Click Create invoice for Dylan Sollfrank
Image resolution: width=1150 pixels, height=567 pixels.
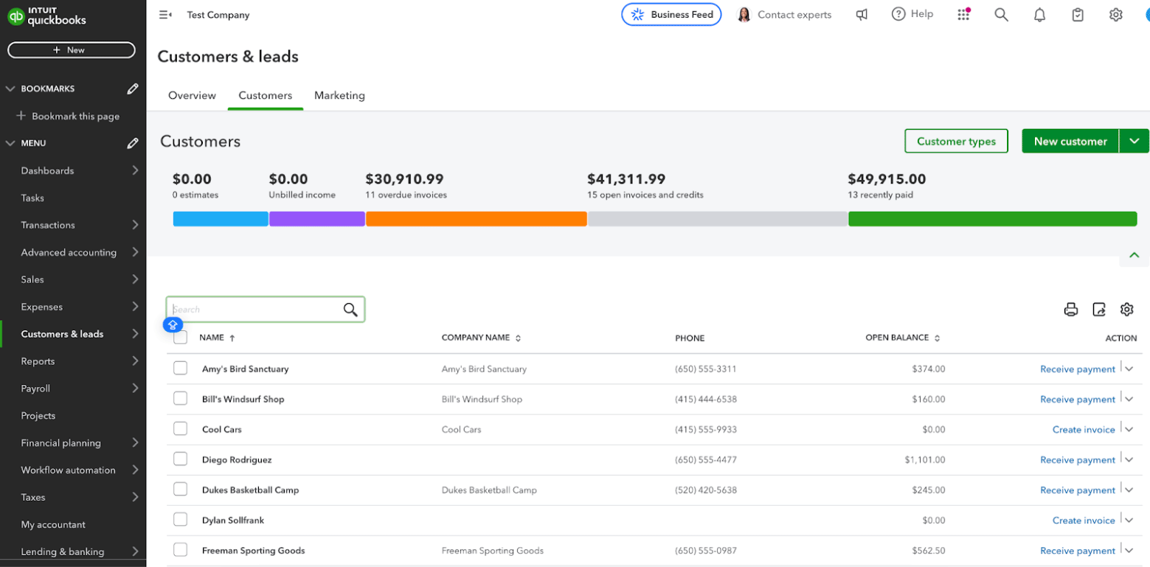pyautogui.click(x=1084, y=521)
